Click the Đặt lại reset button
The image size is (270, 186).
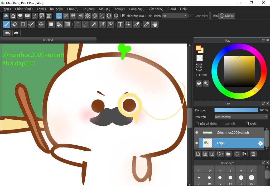227,16
